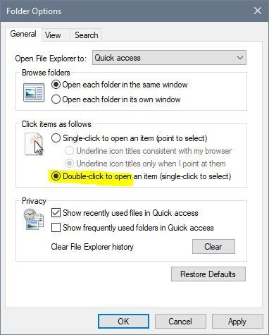
Task: Clear File Explorer history with Clear button
Action: coord(213,247)
